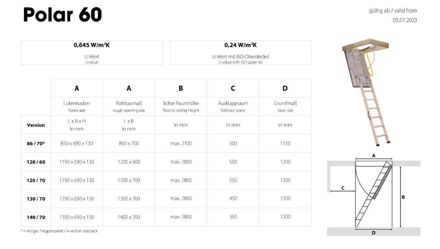Click the 350 fold-out space cell
The height and width of the screenshot is (249, 440).
233,217
